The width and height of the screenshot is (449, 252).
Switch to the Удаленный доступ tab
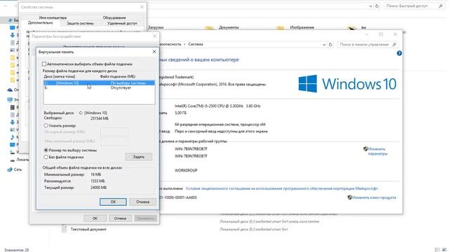tap(122, 23)
